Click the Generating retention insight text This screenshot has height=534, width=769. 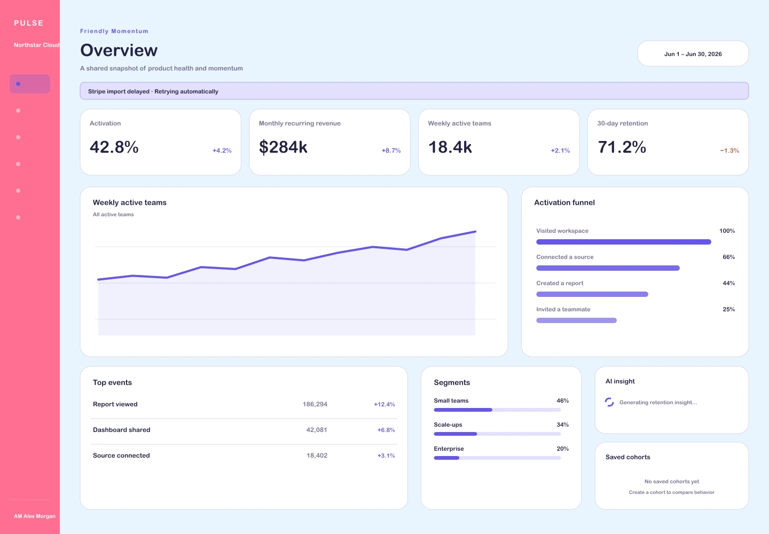coord(658,403)
